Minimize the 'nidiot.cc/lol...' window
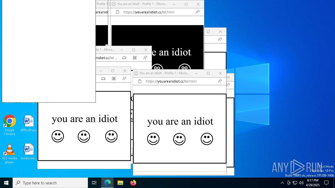The width and height of the screenshot is (335, 188). [x=122, y=50]
